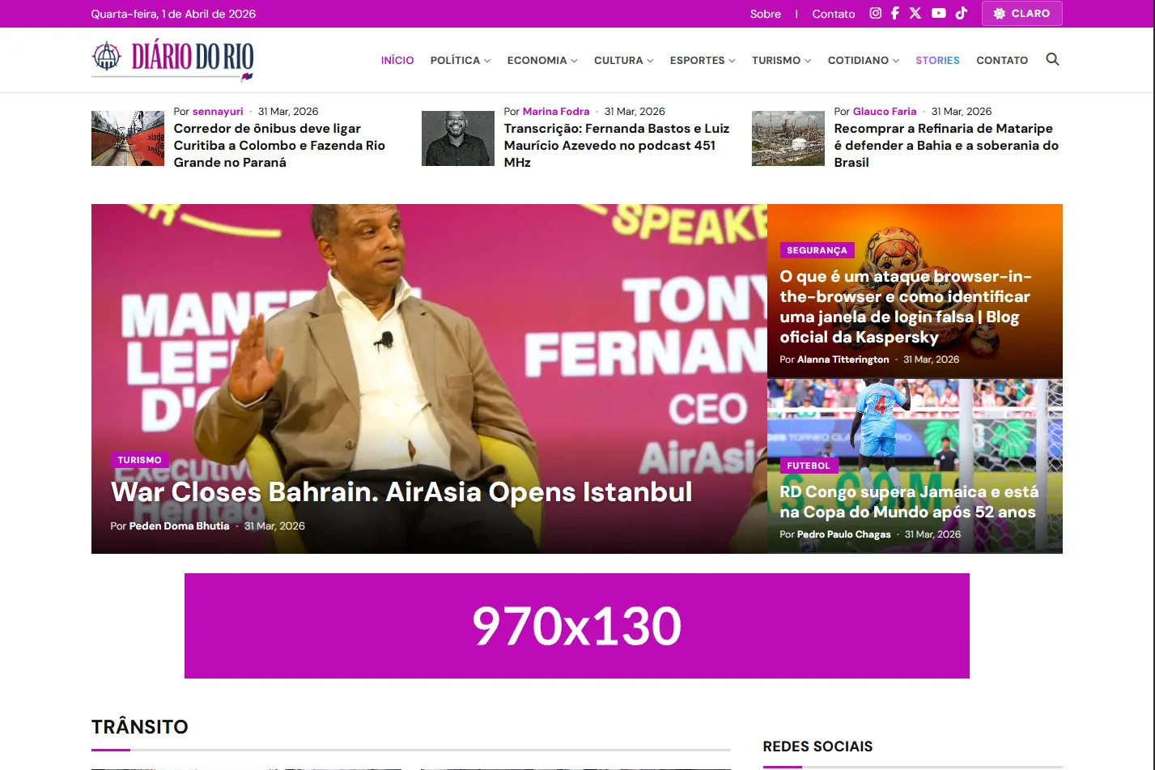This screenshot has width=1155, height=770.
Task: Open the AirAsia Opens Istanbul headline
Action: 401,492
